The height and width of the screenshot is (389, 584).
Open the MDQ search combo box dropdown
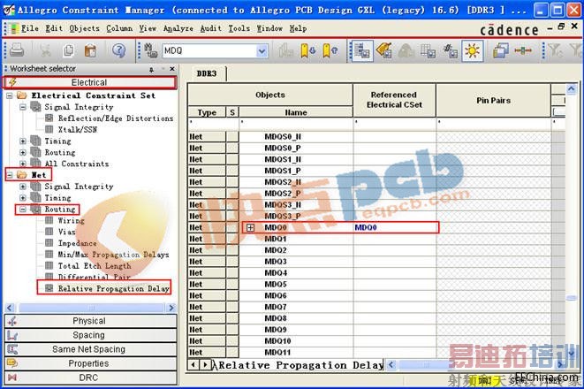pyautogui.click(x=262, y=50)
